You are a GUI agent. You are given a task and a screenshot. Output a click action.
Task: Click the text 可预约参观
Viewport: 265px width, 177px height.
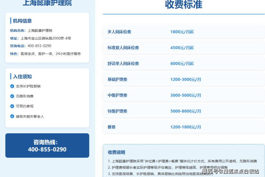(x=25, y=106)
